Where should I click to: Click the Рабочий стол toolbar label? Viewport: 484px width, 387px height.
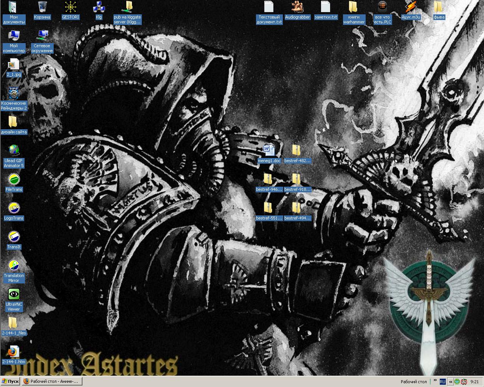pyautogui.click(x=414, y=382)
